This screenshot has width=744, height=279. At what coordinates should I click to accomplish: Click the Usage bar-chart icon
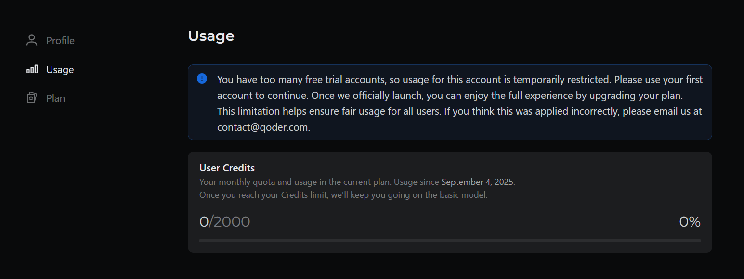pyautogui.click(x=32, y=70)
